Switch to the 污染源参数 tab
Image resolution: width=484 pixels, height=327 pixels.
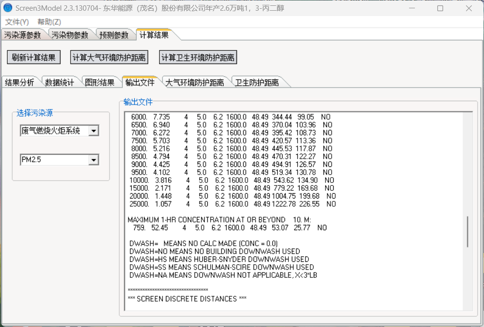[22, 35]
